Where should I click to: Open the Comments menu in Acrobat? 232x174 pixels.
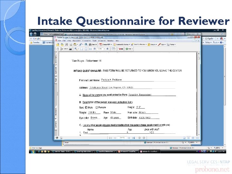point(86,41)
